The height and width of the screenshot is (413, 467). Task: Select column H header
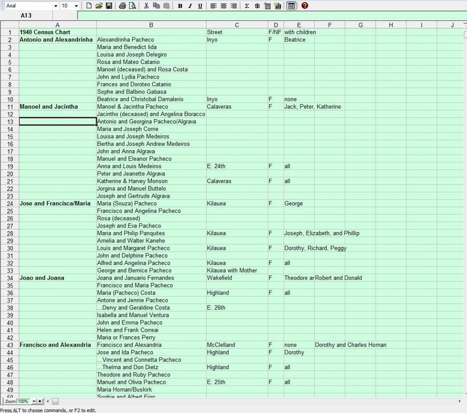[391, 25]
